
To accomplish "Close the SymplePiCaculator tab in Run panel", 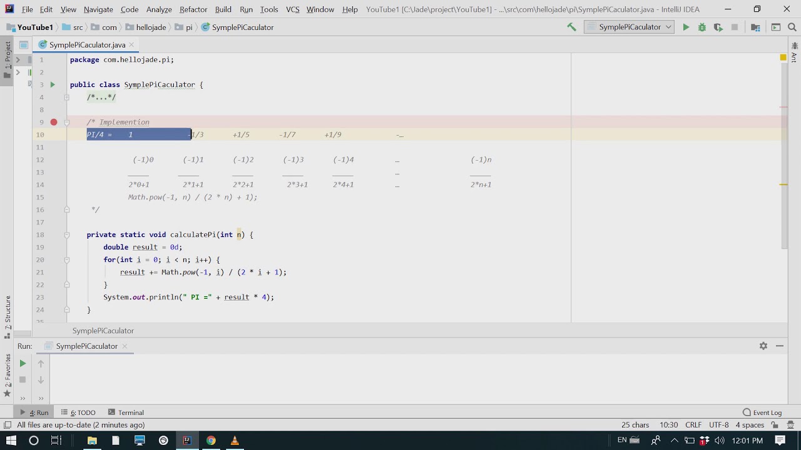I will coord(125,346).
